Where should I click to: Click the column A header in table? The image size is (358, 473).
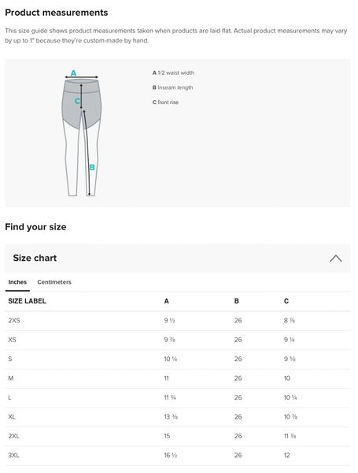tap(166, 301)
